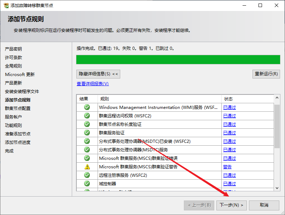Open the 警告 status link
This screenshot has height=215, width=285.
pos(227,167)
